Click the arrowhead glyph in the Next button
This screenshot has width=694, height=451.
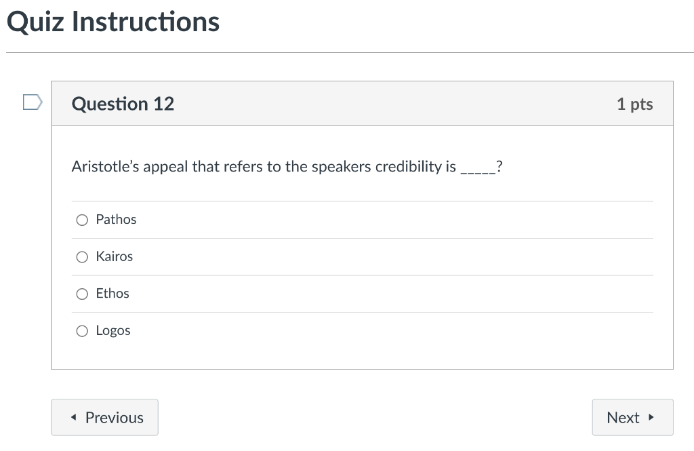click(x=651, y=418)
